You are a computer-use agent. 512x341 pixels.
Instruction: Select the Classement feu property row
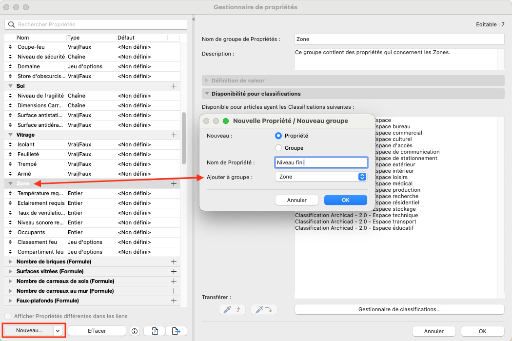click(92, 242)
